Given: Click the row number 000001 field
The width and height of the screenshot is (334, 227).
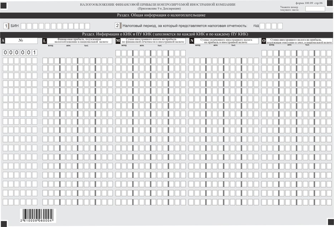Looking at the screenshot, I should (x=20, y=53).
